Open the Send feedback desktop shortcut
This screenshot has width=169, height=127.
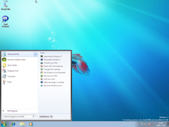click(5, 21)
